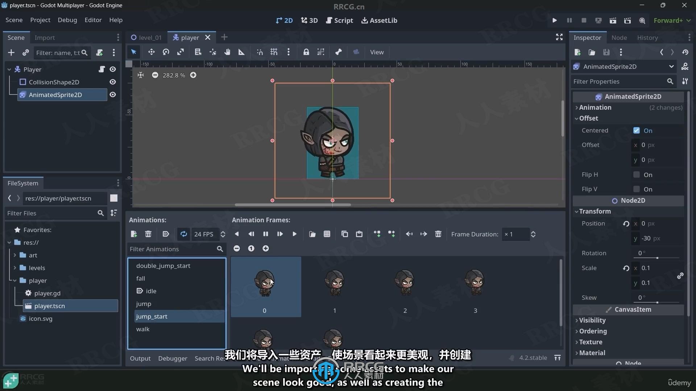Viewport: 696px width, 391px height.
Task: Expand the art folder in FileSystem
Action: tap(15, 255)
